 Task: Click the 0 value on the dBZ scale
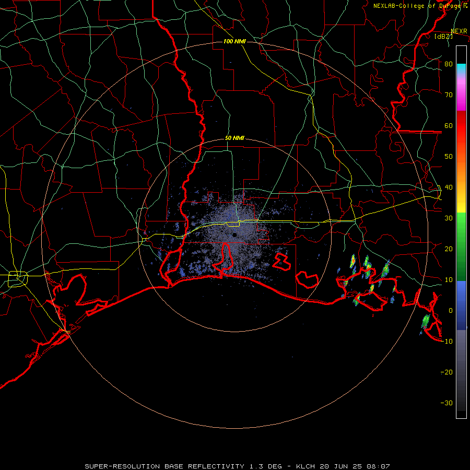point(451,311)
